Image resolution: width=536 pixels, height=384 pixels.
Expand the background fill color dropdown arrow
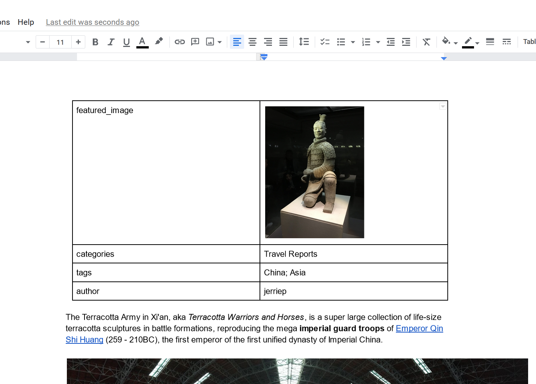pos(456,43)
